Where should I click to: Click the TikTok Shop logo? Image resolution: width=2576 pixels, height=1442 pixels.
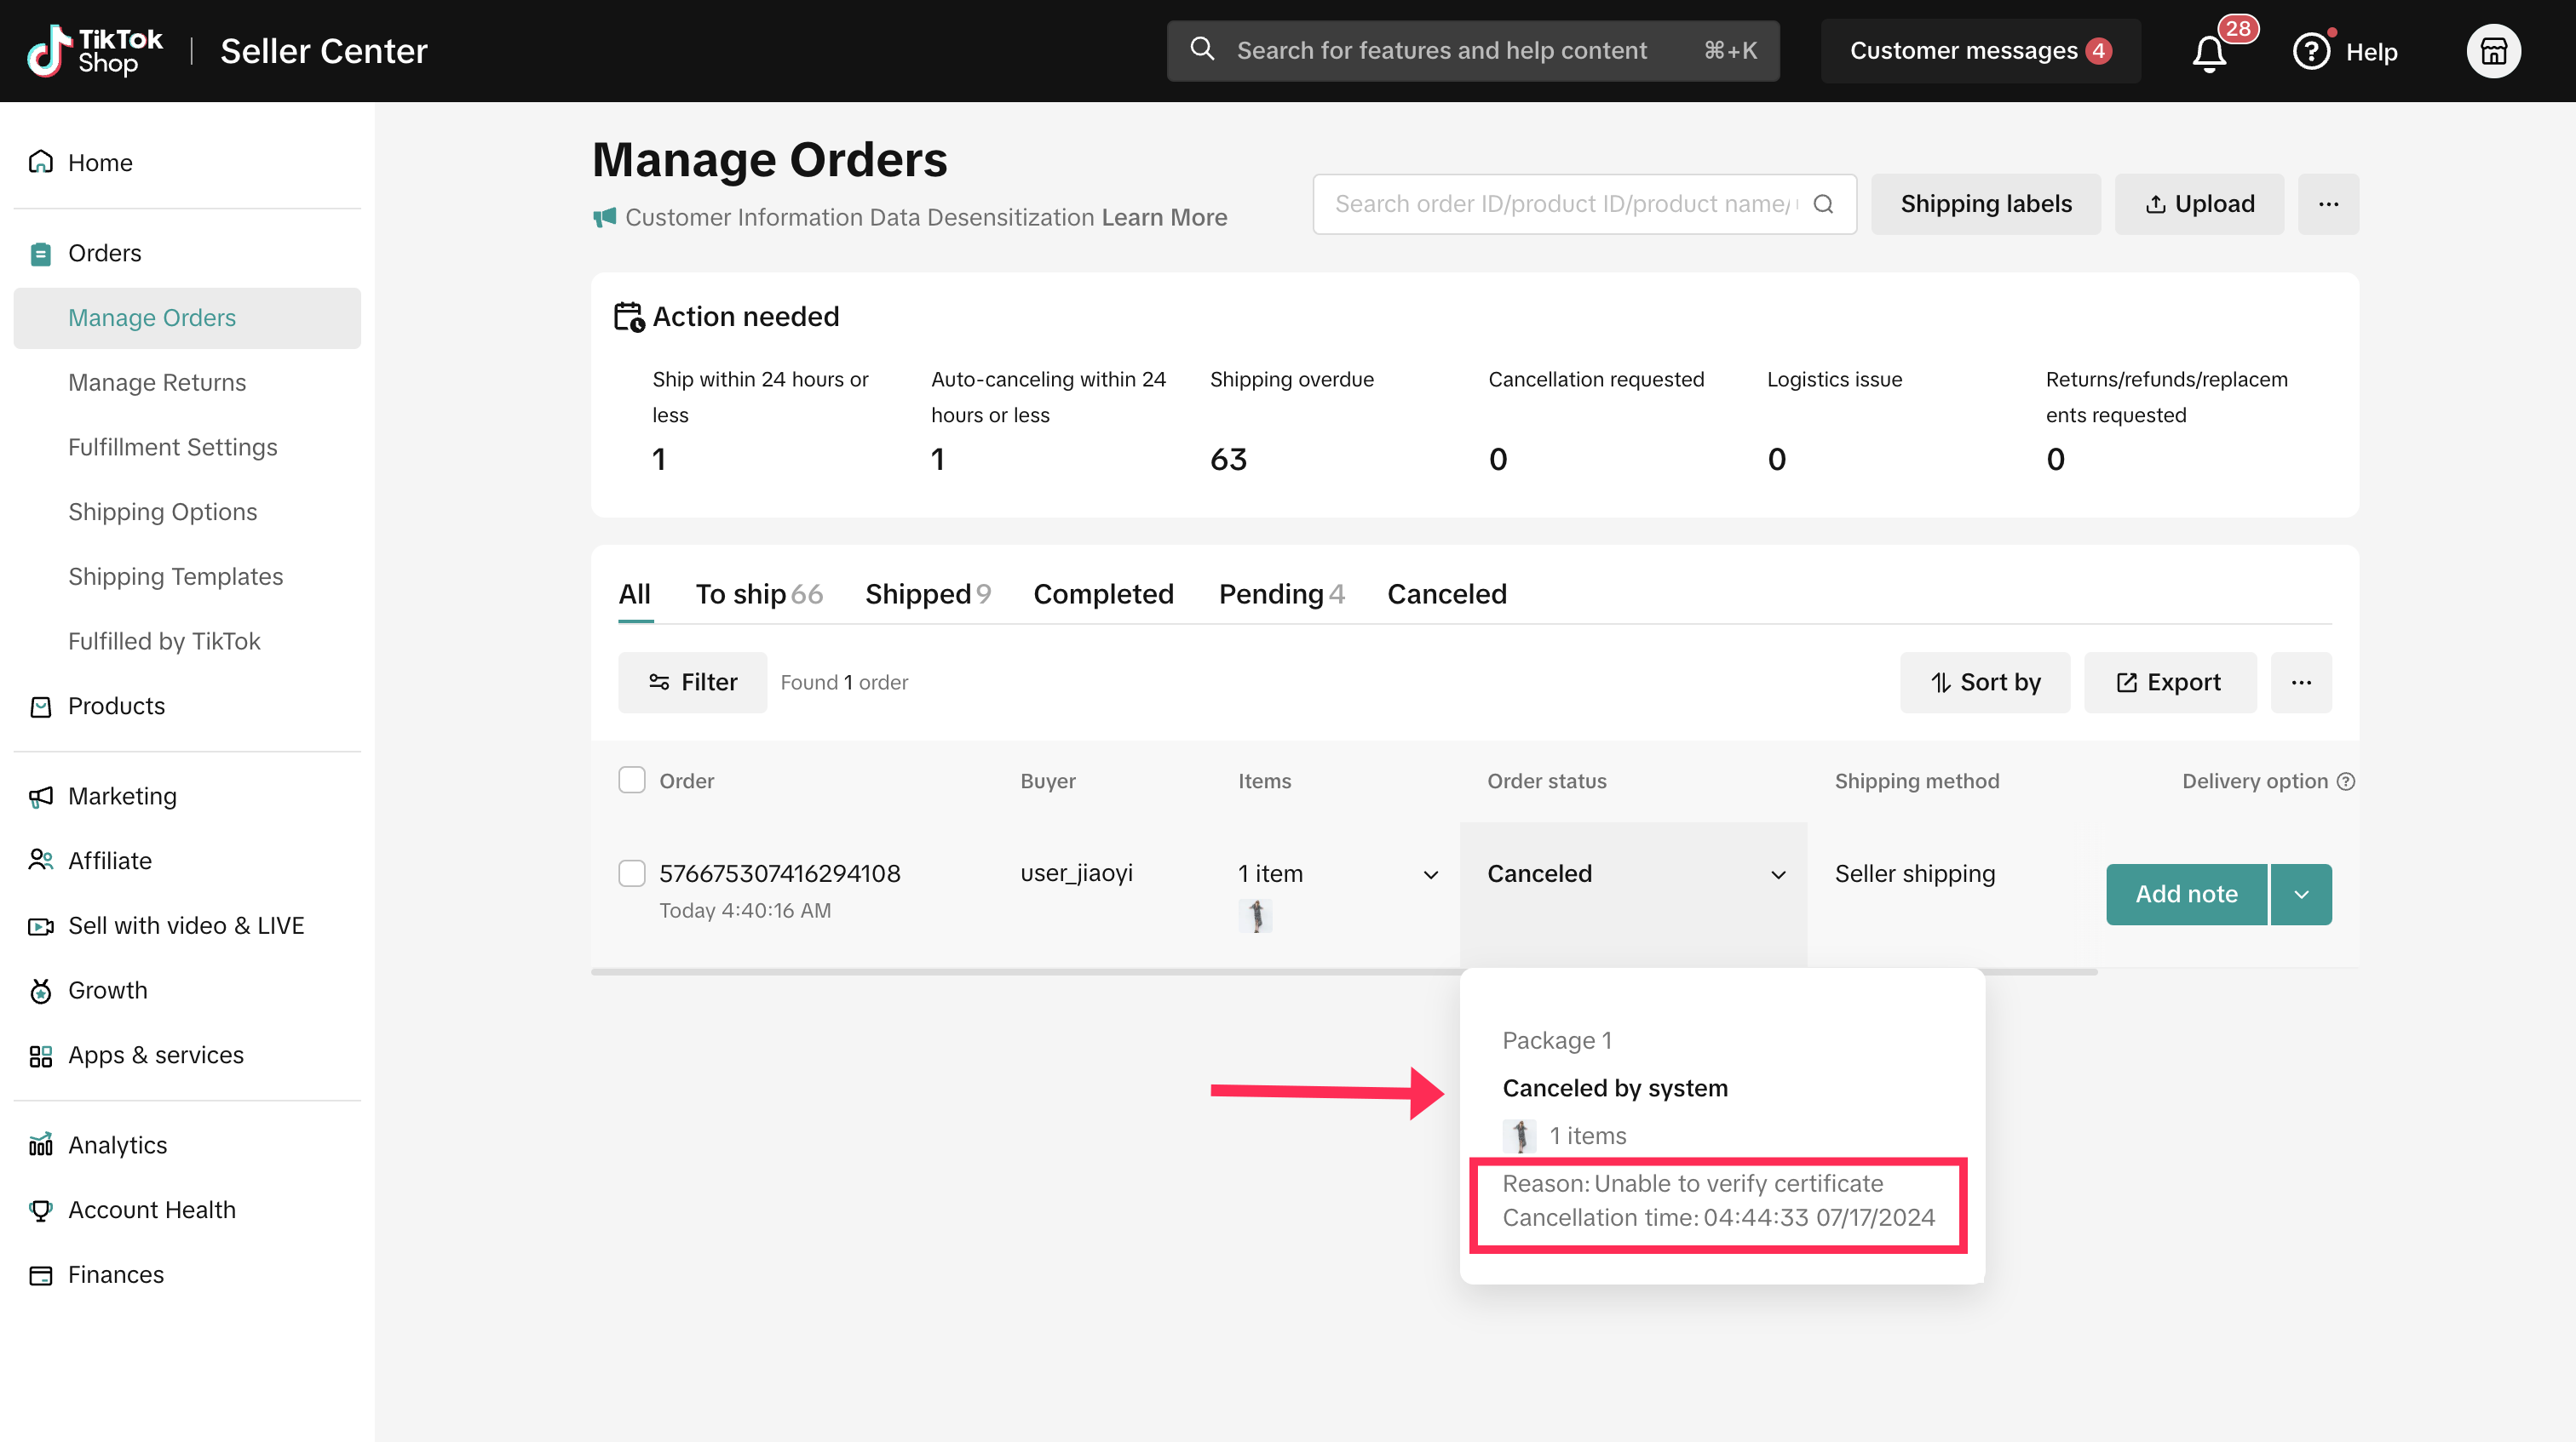(94, 51)
